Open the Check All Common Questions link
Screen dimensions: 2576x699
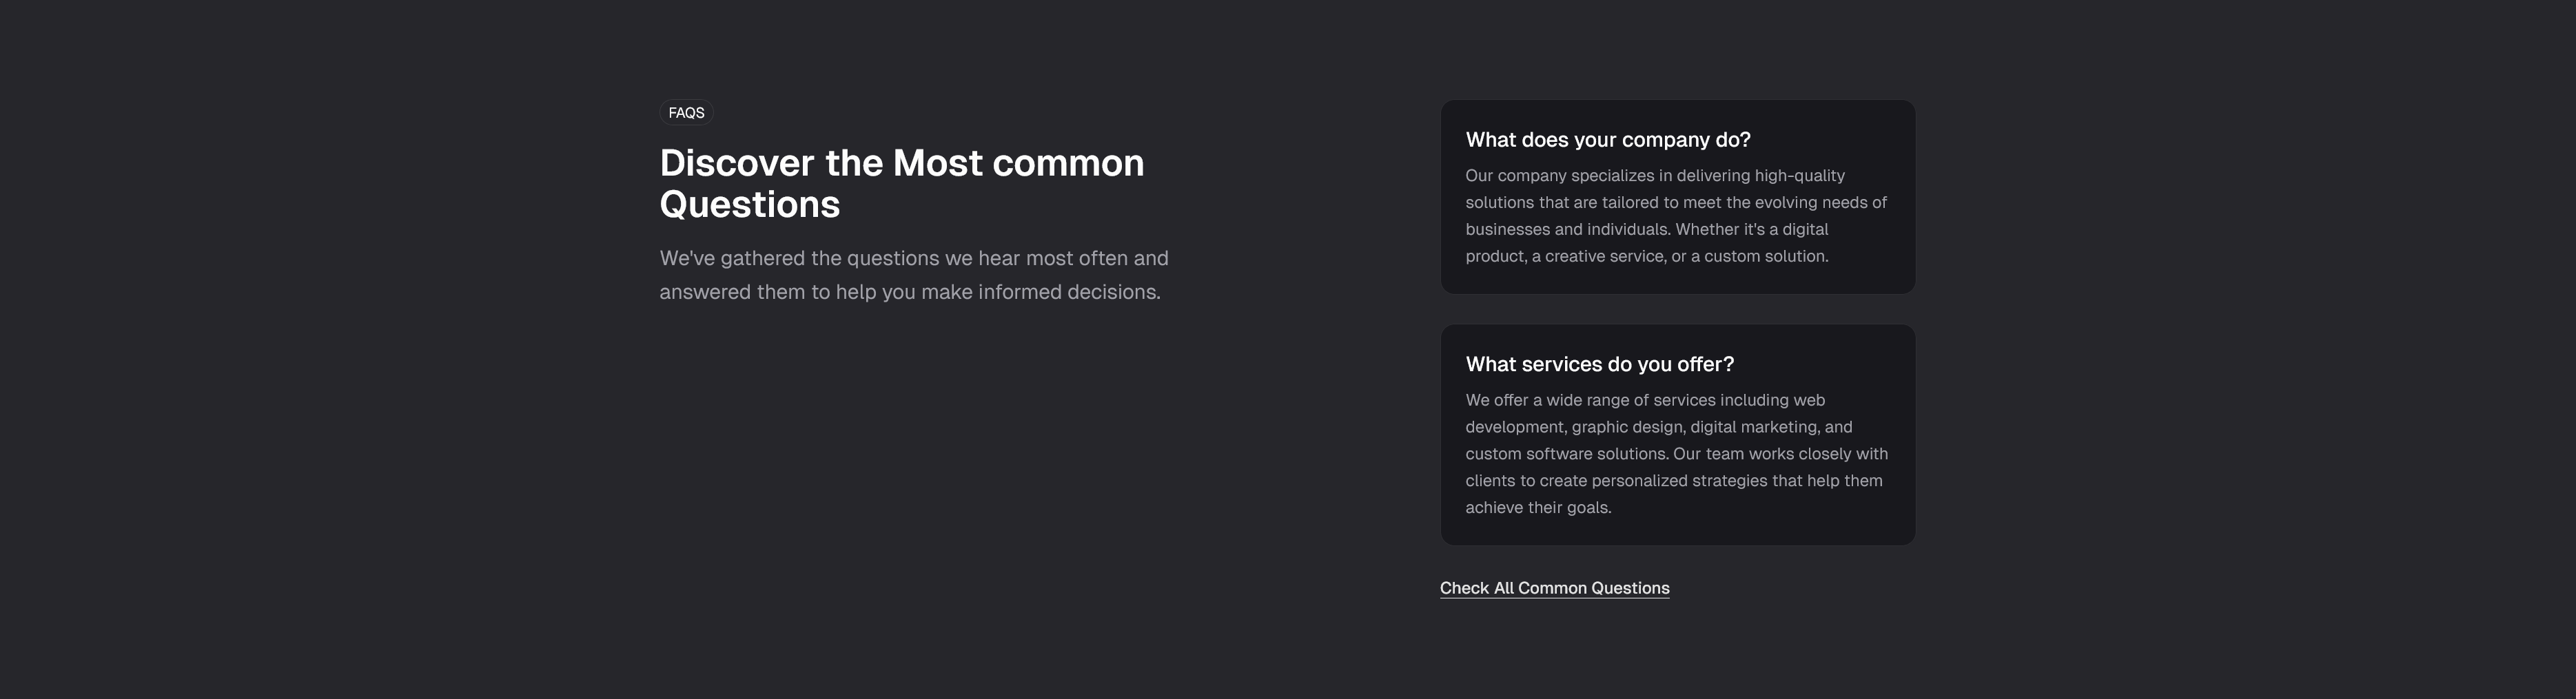click(1554, 588)
